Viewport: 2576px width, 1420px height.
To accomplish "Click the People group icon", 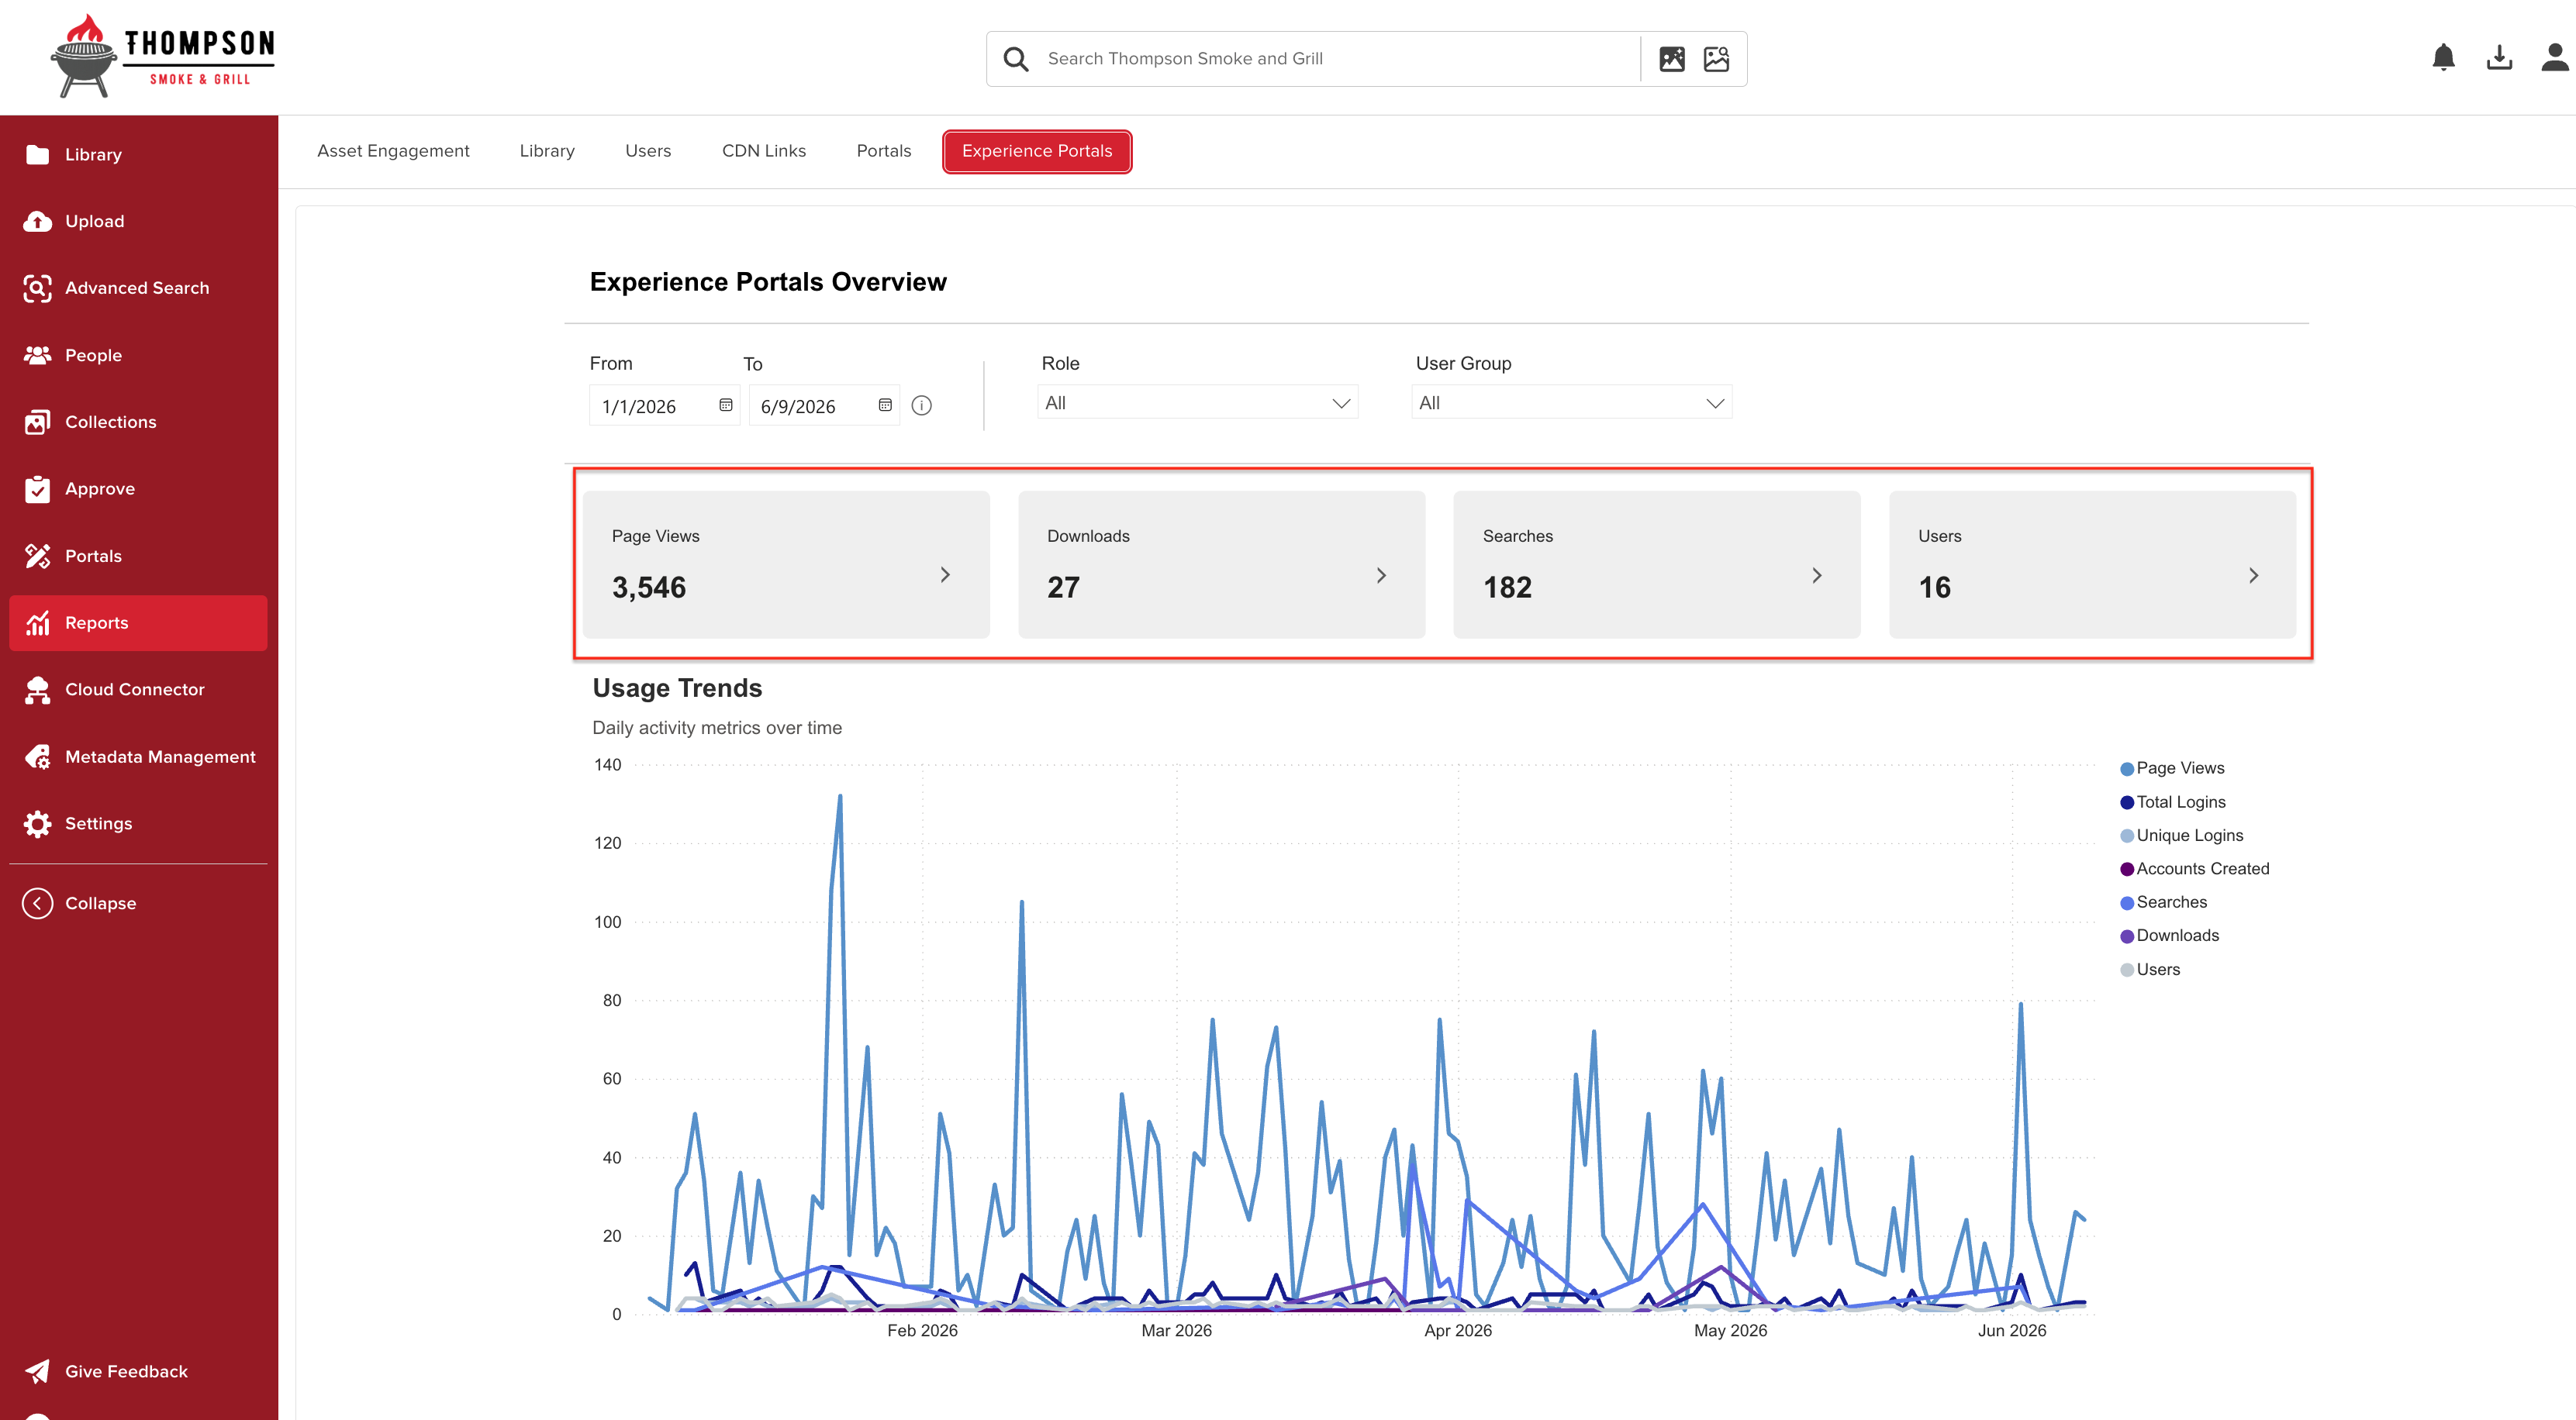I will pyautogui.click(x=37, y=355).
